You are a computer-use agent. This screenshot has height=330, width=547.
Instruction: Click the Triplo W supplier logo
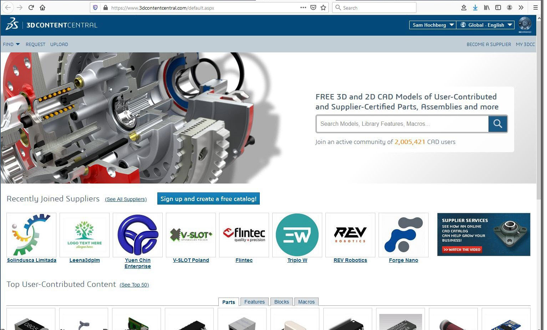point(297,235)
